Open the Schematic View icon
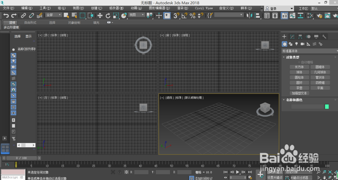 click(300, 16)
